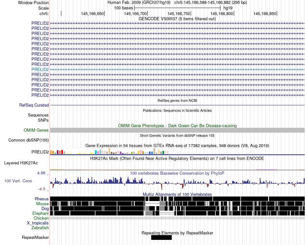Click PRELID2 label beside GTEx bar chart

40,152
